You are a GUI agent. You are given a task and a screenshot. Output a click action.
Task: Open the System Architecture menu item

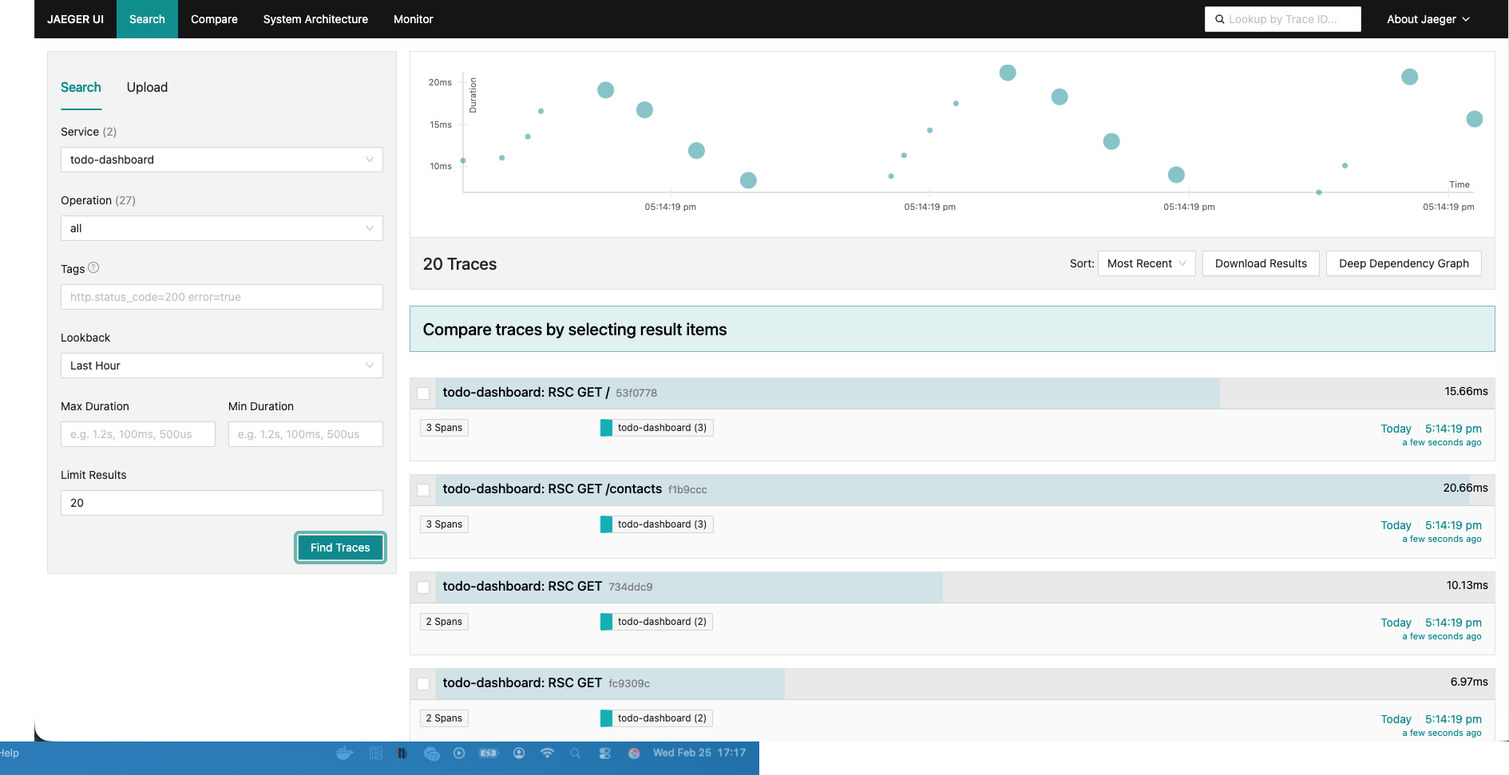pyautogui.click(x=315, y=19)
